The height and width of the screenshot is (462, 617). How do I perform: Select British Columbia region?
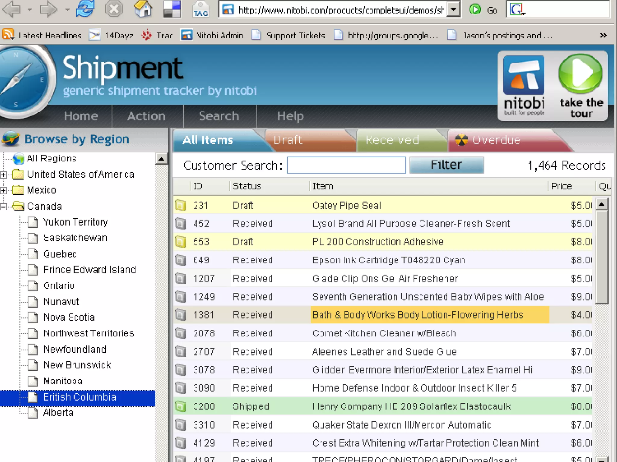80,397
